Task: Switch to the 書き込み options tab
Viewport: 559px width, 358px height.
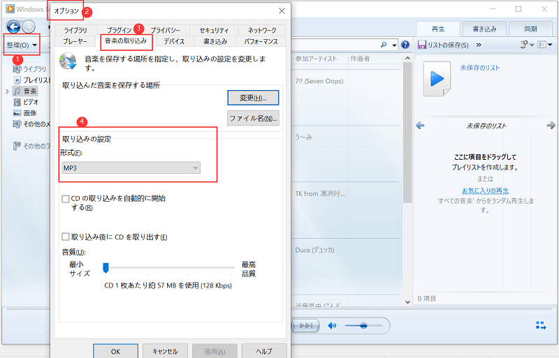Action: pos(215,41)
